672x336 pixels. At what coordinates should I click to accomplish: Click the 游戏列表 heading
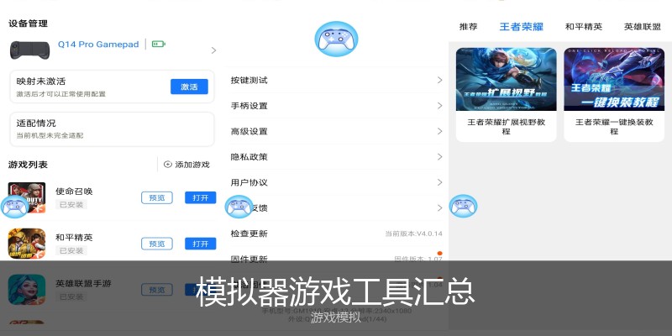[x=28, y=165]
